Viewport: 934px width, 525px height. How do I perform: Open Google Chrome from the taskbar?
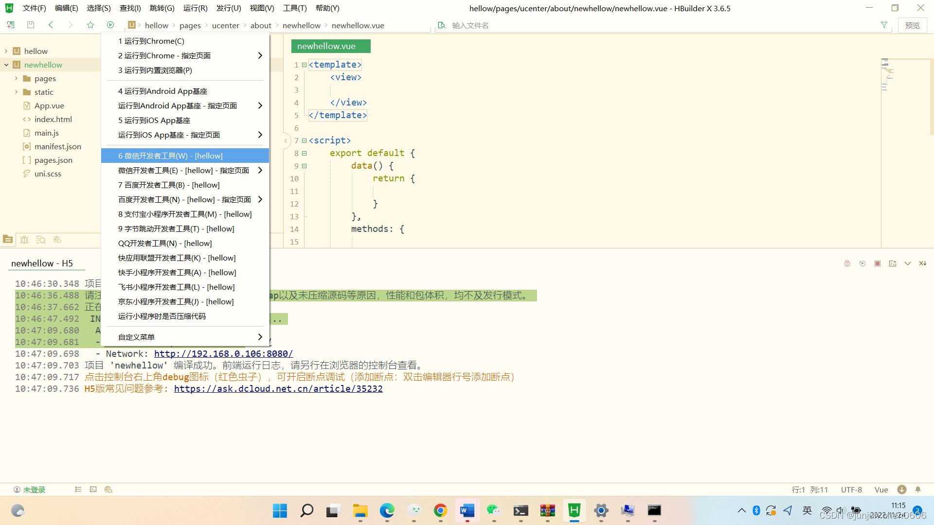tap(440, 510)
